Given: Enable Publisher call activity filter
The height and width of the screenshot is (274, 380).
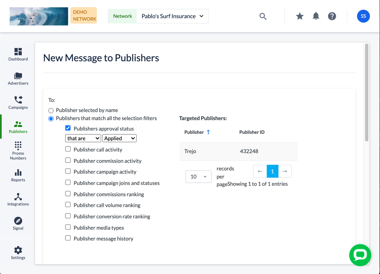Looking at the screenshot, I should pos(68,149).
